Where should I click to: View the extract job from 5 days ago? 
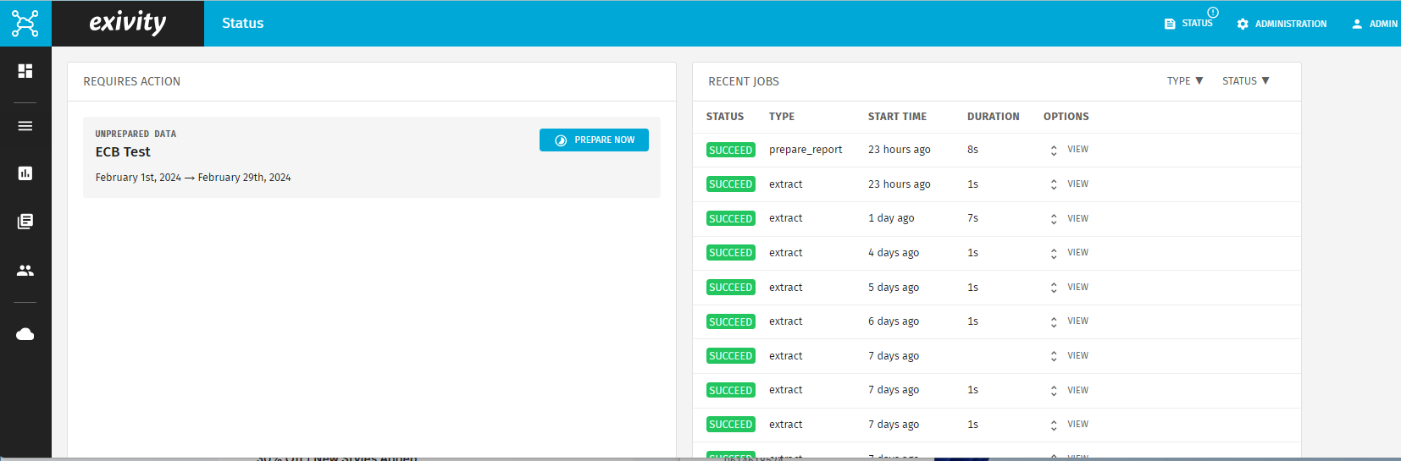coord(1077,287)
